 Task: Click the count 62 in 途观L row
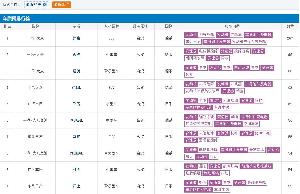290,88
